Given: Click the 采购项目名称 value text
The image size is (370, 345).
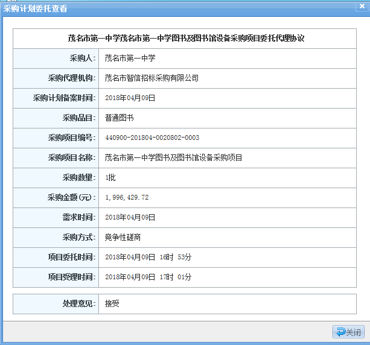Looking at the screenshot, I should click(173, 157).
